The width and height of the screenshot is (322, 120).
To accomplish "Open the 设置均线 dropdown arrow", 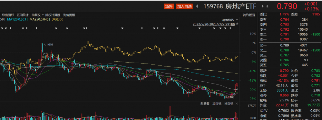I will (x=237, y=20).
